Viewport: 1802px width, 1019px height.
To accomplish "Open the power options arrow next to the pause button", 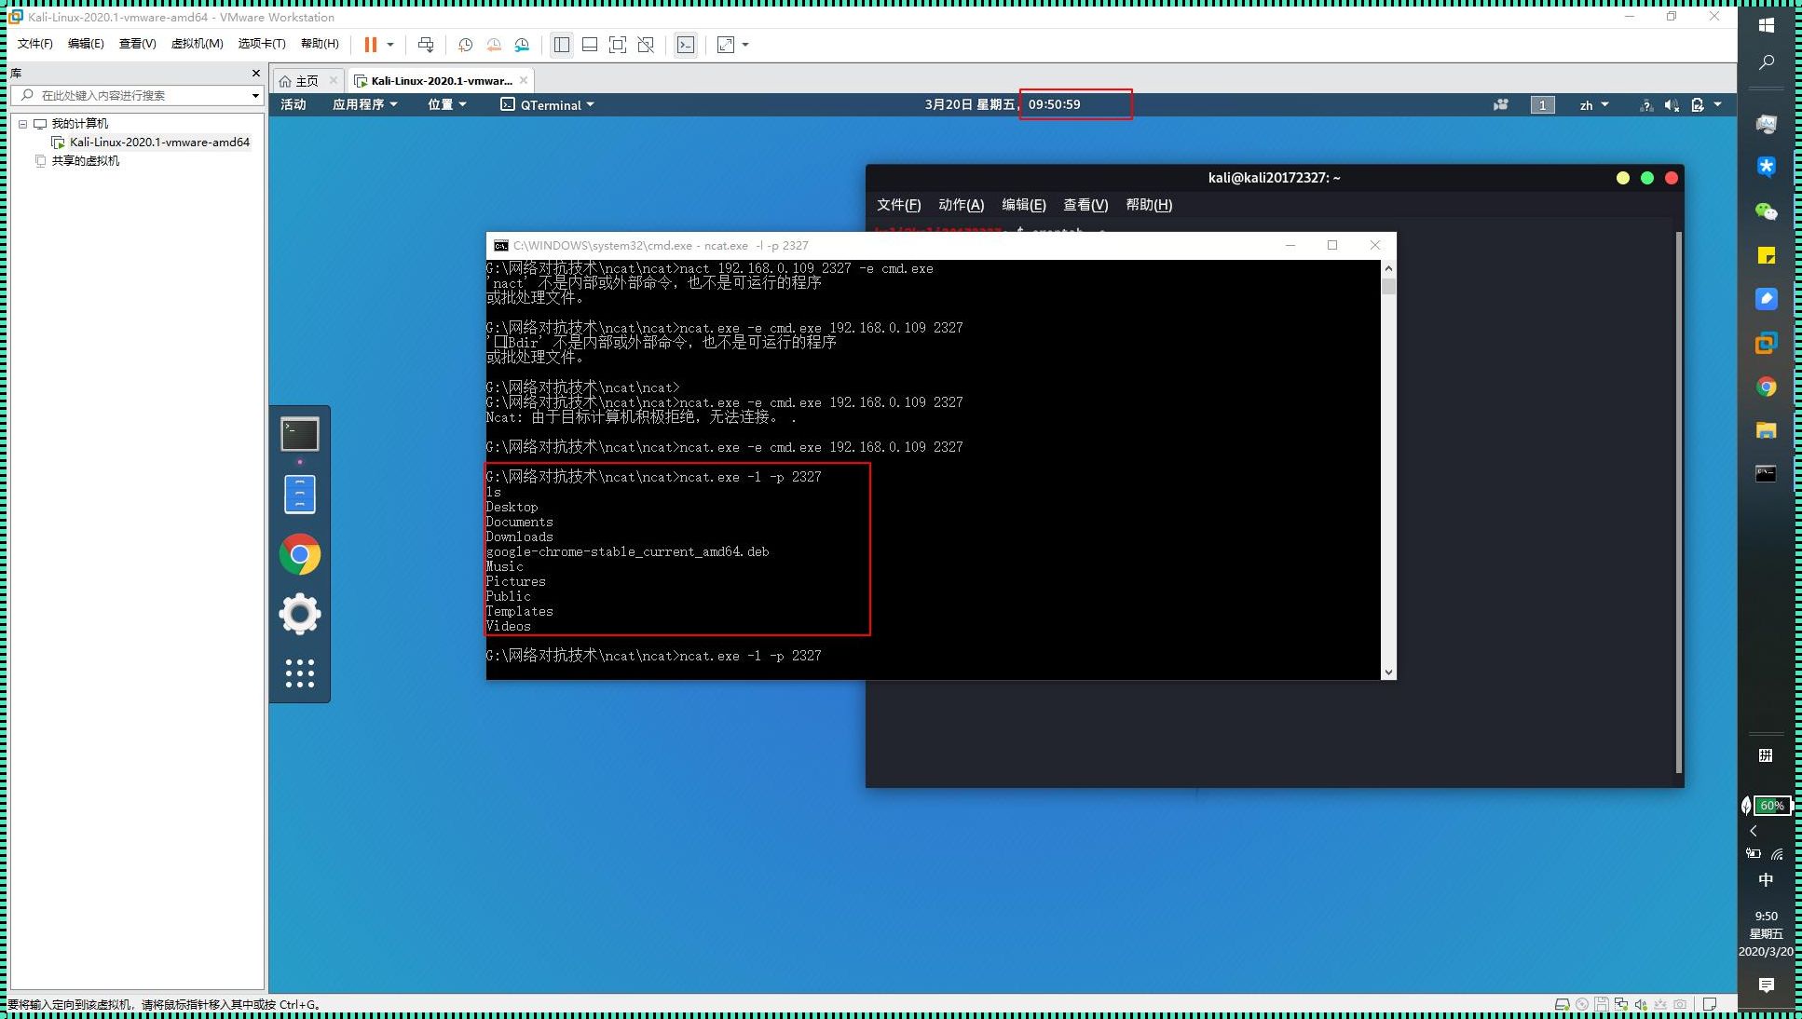I will tap(390, 44).
